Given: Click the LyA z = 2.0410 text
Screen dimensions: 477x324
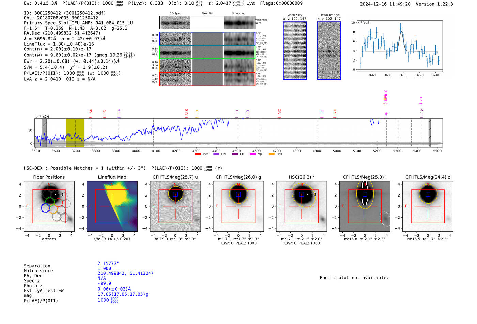Looking at the screenshot, I should pos(43,79).
